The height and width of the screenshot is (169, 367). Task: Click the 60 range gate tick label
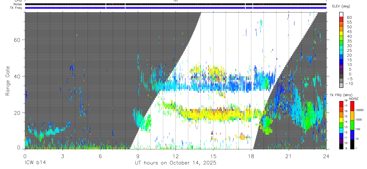[17, 40]
